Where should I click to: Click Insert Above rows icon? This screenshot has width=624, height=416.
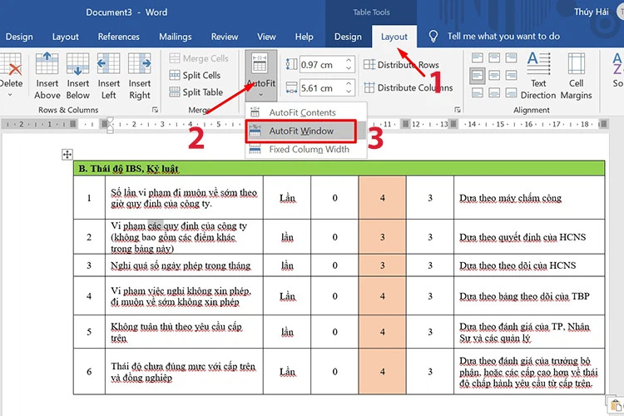(x=47, y=64)
